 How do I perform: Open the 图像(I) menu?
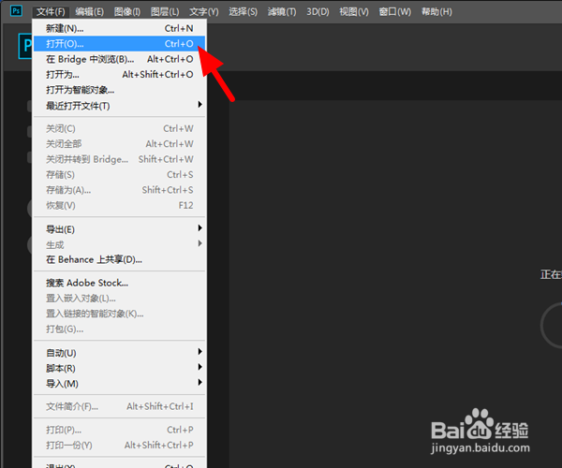pyautogui.click(x=127, y=12)
